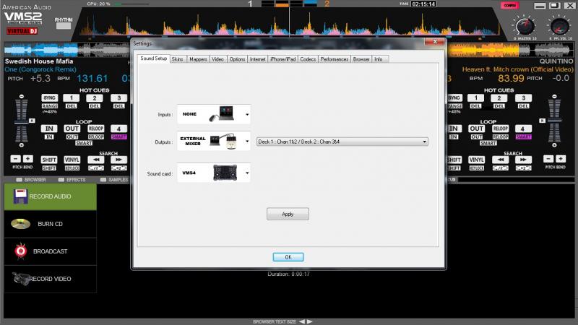Viewport: 578px width, 325px height.
Task: Click browser text size decrease arrow
Action: coord(302,321)
